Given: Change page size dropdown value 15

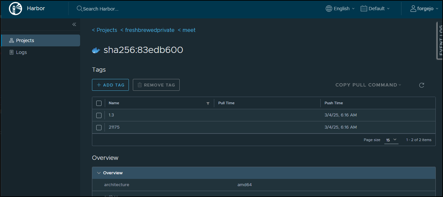Looking at the screenshot, I should 391,140.
